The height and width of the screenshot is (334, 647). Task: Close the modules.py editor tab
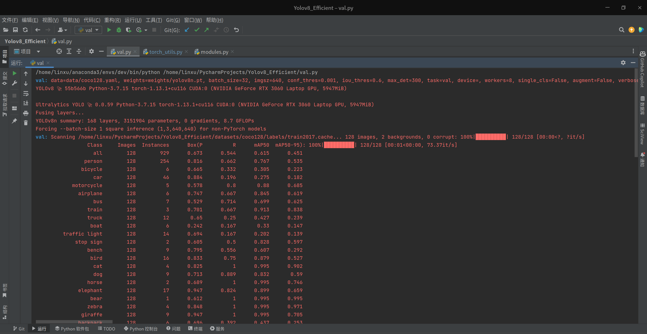click(232, 52)
